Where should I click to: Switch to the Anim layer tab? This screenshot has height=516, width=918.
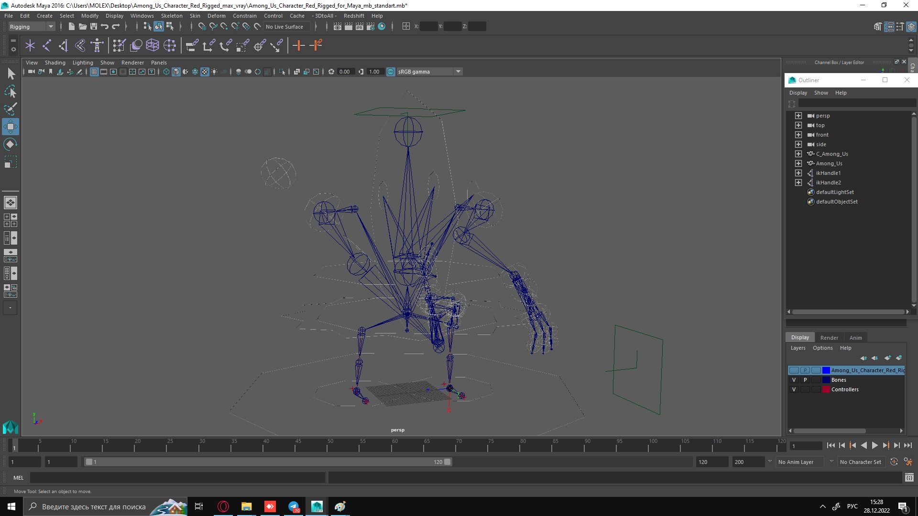[x=855, y=338]
